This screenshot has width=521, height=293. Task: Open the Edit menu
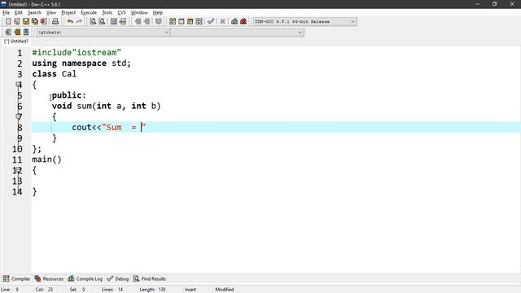click(x=19, y=13)
